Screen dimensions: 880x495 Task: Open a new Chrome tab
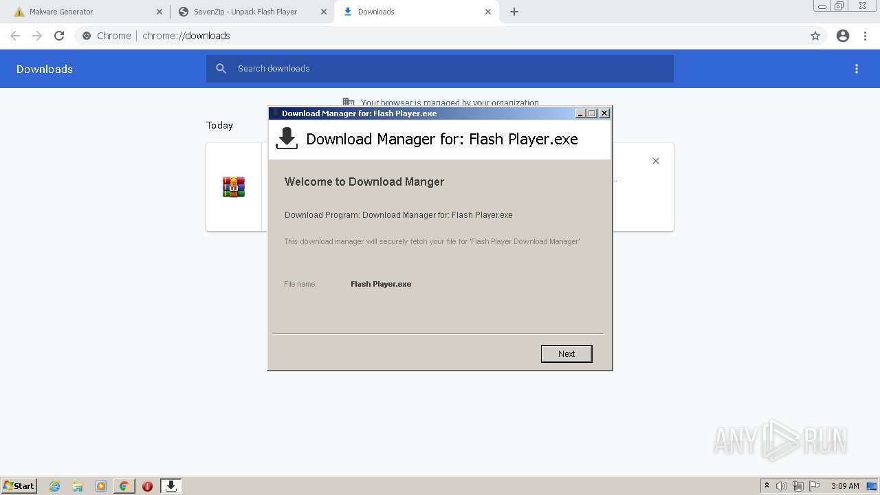[x=514, y=12]
